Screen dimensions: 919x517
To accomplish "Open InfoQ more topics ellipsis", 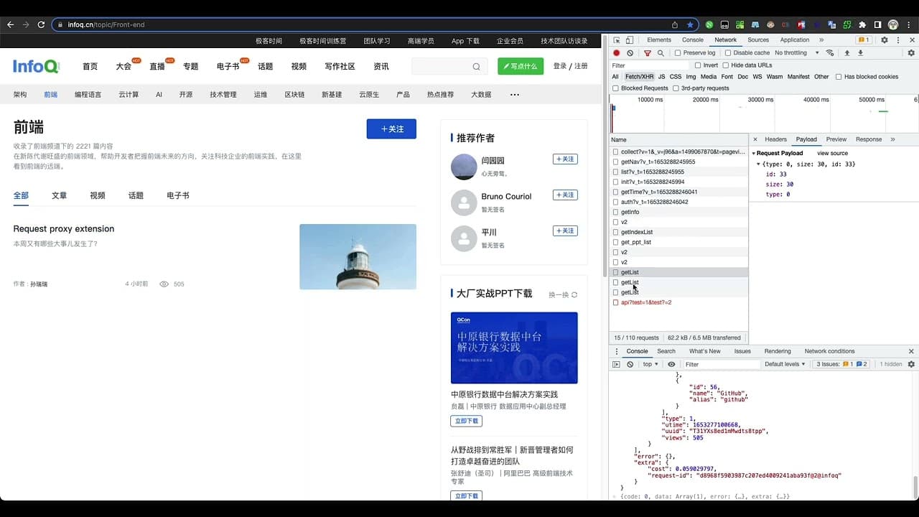I will [514, 94].
